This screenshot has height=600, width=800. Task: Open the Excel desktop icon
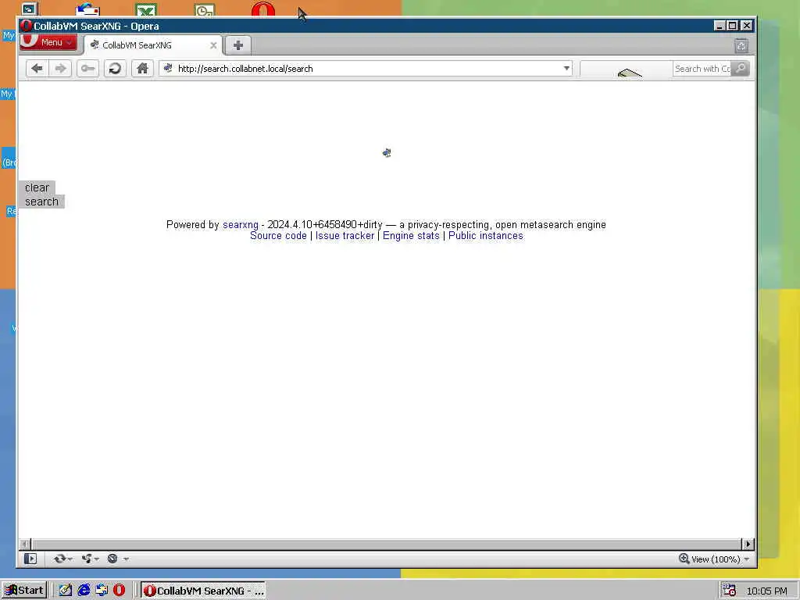click(146, 9)
